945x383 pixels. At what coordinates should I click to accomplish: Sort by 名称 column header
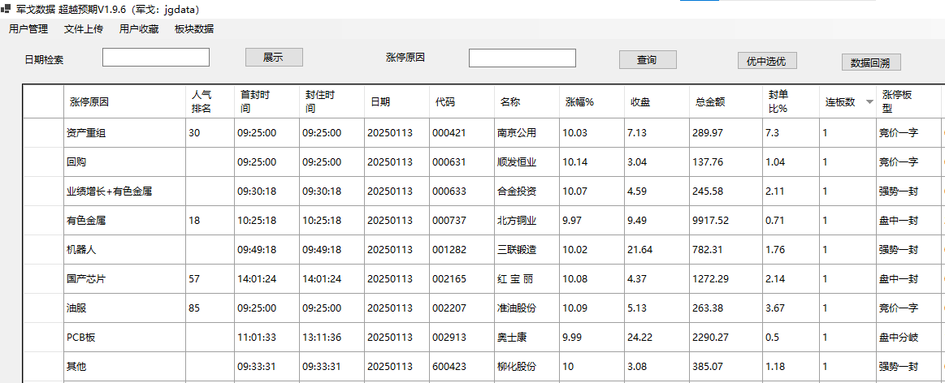click(527, 101)
